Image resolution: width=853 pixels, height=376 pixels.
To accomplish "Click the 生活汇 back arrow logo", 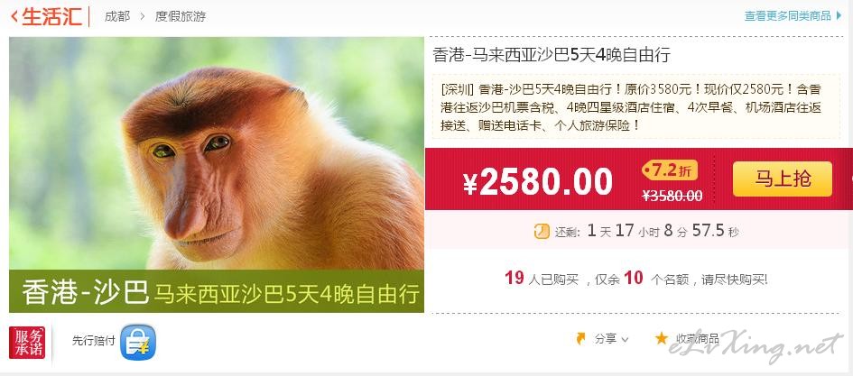I will (46, 16).
